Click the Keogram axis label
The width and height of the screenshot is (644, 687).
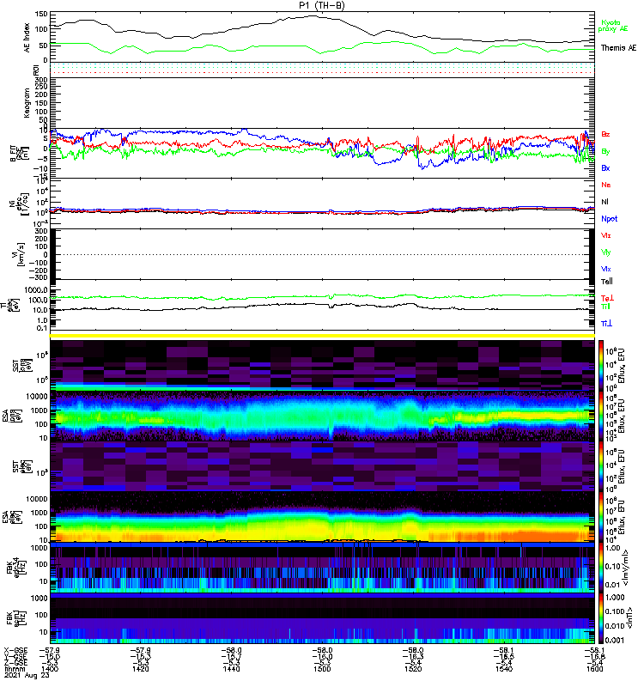coord(27,102)
